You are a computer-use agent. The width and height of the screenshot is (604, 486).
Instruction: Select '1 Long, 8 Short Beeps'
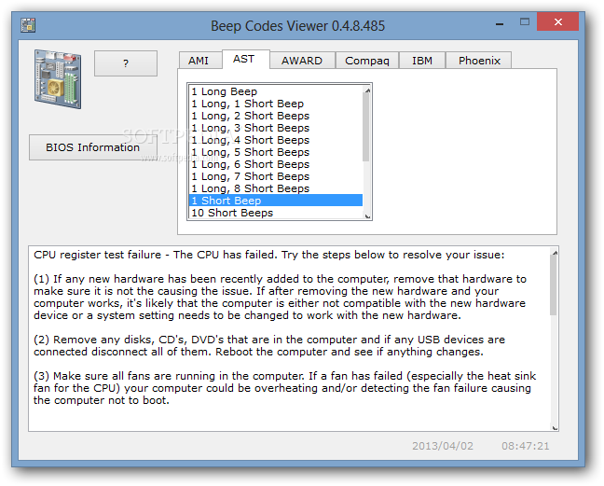click(276, 188)
